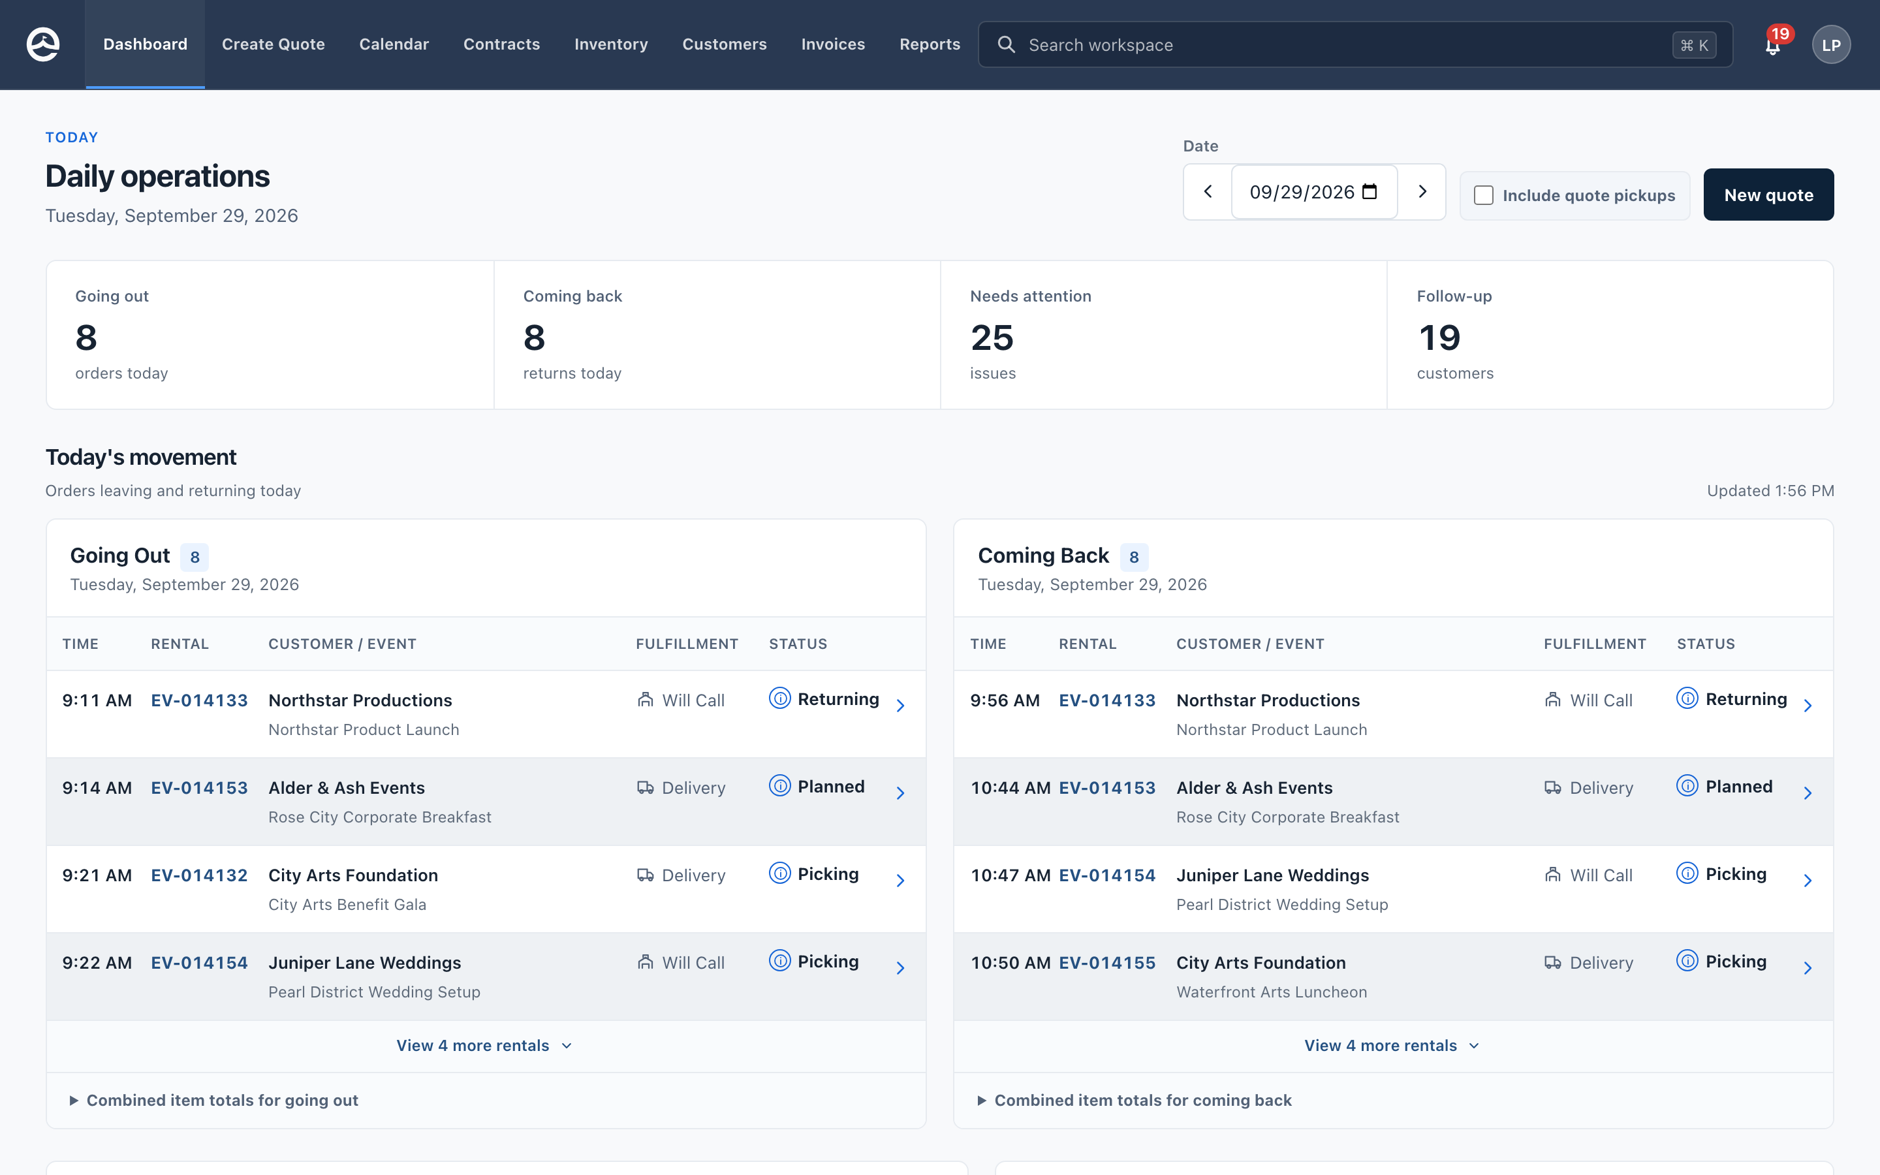Click the search magnifier icon
The image size is (1880, 1175).
tap(1006, 44)
